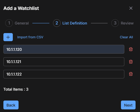Click the Add a Watchlist title
Viewport: 140px width, 112px height.
pos(21,8)
